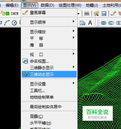The height and width of the screenshot is (129, 121).
Task: Select 重画屏幕 menu entry
Action: coord(49,13)
